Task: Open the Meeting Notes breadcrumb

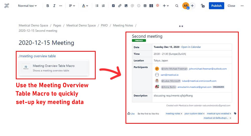Action: coord(123,25)
